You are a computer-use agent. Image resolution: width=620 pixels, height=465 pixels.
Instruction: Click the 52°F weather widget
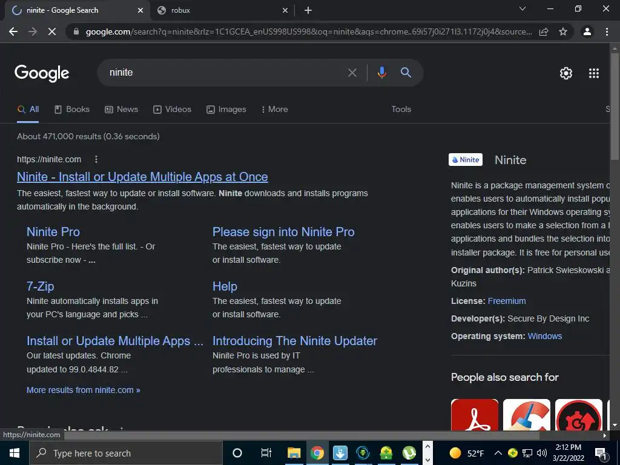pos(467,453)
